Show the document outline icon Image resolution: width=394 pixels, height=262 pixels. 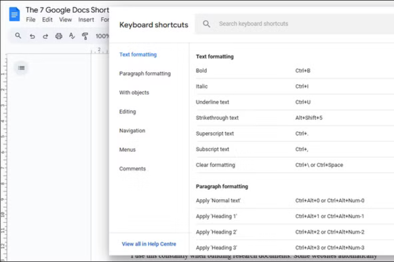click(21, 68)
